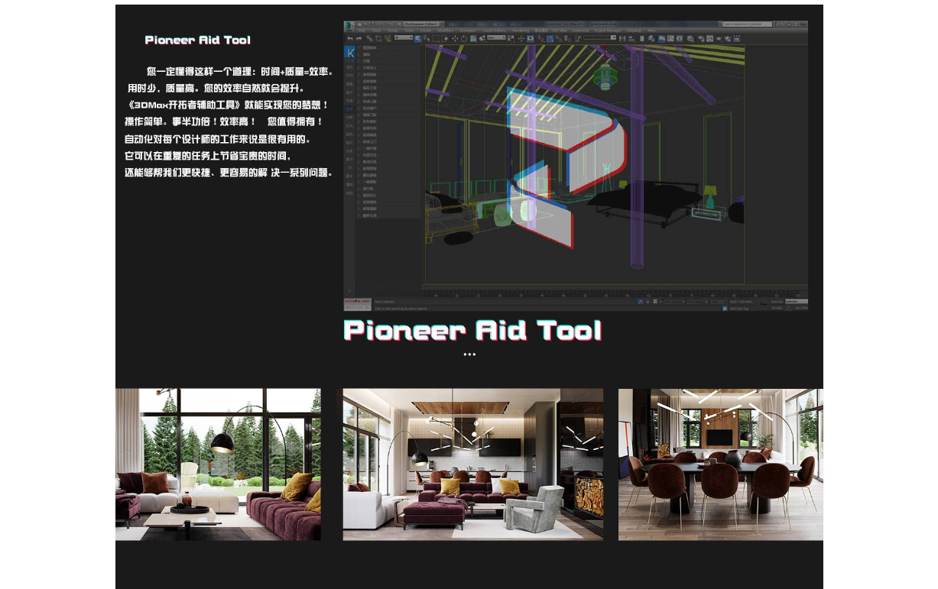The height and width of the screenshot is (589, 938).
Task: Choose the Select and Manipulate tool
Action: [x=522, y=38]
